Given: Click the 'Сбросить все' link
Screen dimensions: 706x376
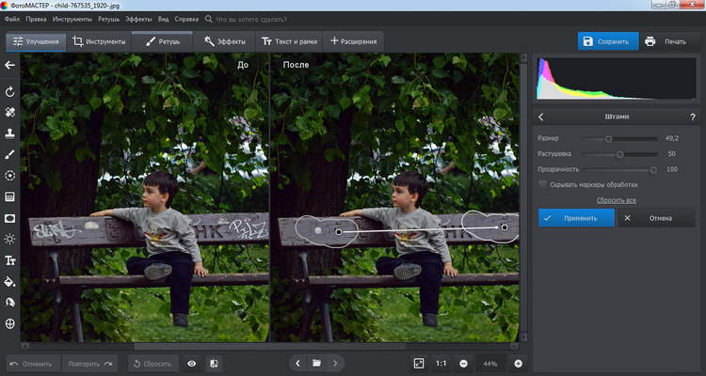Looking at the screenshot, I should point(617,200).
